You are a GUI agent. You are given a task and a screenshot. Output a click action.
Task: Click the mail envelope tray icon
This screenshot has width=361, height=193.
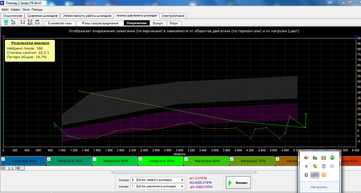coord(324,158)
